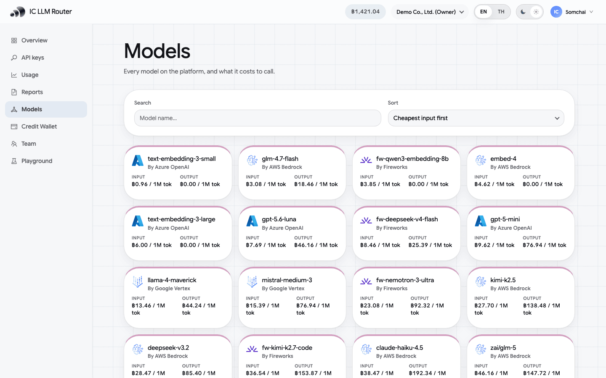This screenshot has height=378, width=606.
Task: Open the fw-deepseek-v4-flash model card
Action: tap(407, 233)
